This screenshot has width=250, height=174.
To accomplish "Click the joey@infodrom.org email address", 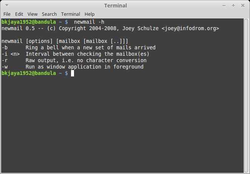I will (x=190, y=28).
